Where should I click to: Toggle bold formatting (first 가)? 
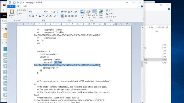tap(30, 16)
